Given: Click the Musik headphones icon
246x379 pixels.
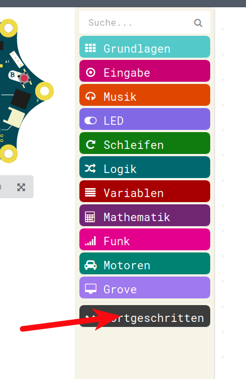Looking at the screenshot, I should (91, 96).
